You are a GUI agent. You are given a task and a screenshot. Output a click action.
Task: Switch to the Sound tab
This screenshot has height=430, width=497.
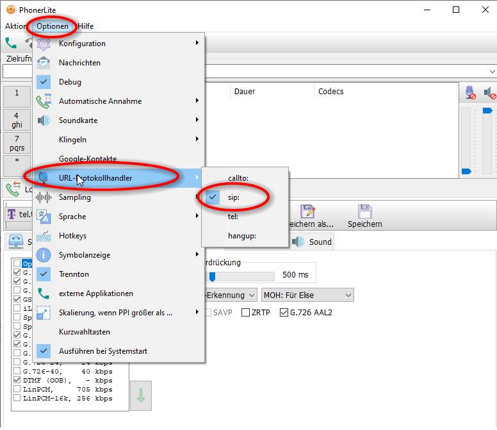pos(313,242)
